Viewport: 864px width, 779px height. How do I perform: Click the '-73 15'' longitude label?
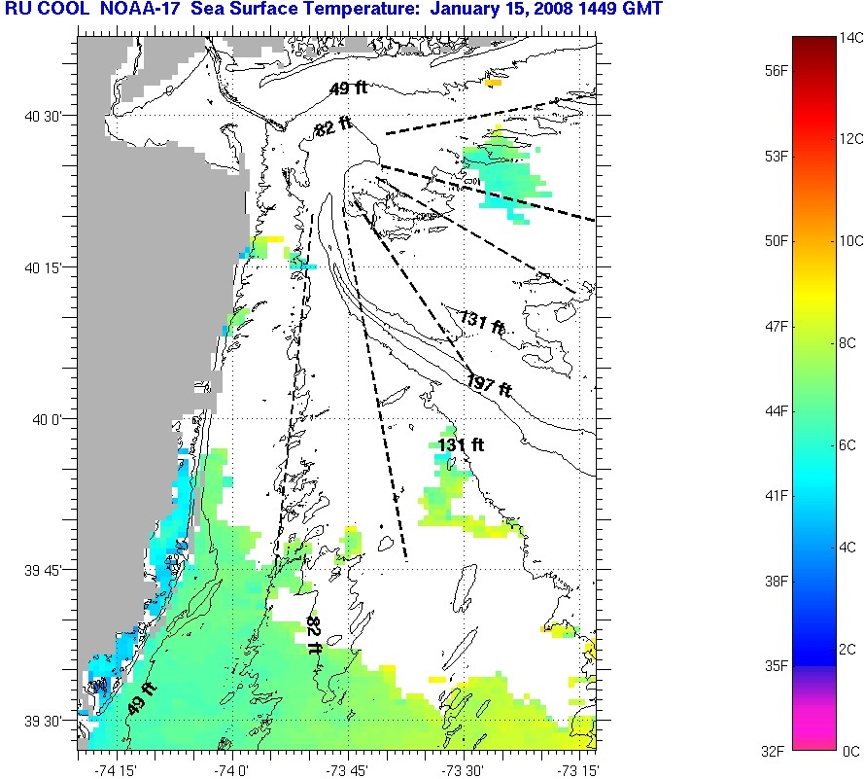(578, 770)
